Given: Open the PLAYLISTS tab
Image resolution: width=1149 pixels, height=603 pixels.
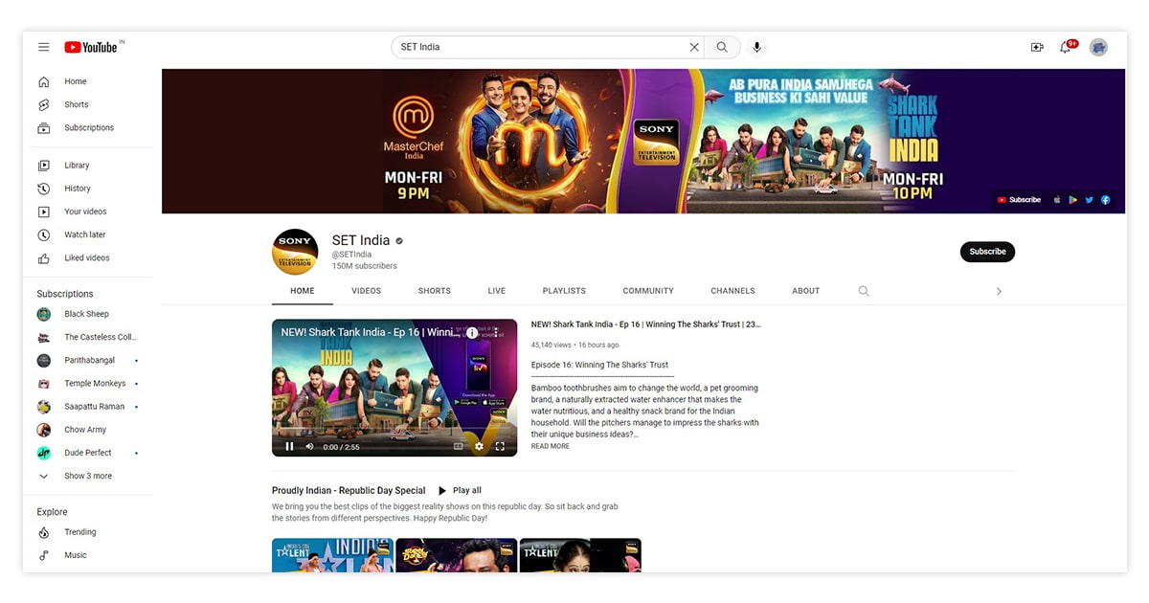Looking at the screenshot, I should click(564, 291).
